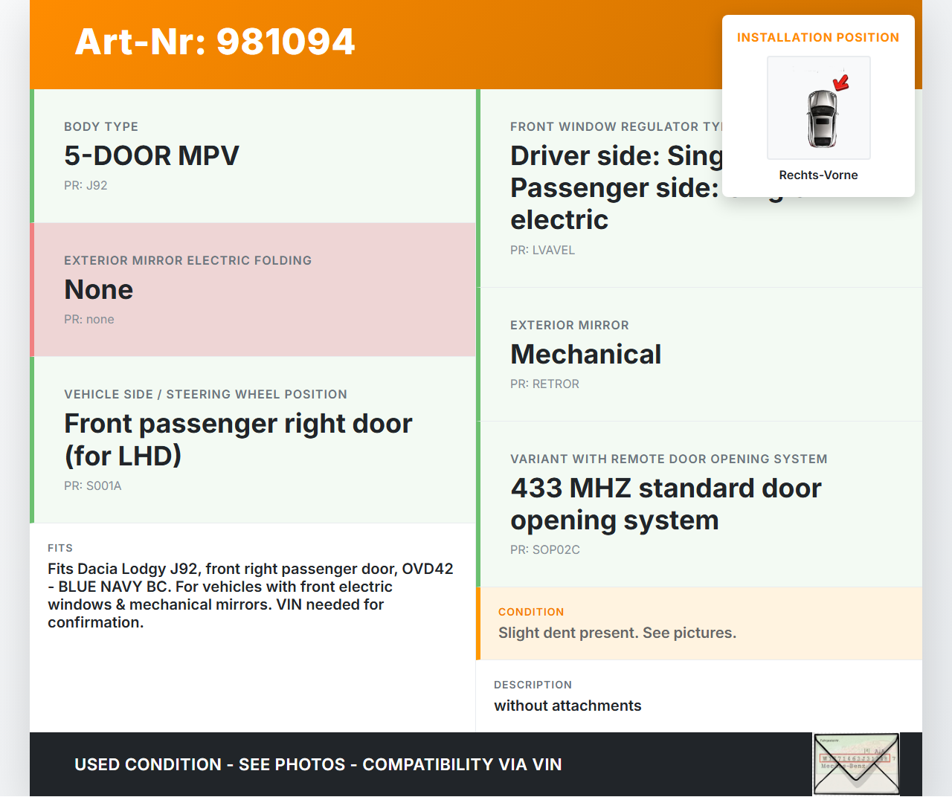The height and width of the screenshot is (797, 952).
Task: Select the 'Fits Dacia Lodgy J92' paragraph
Action: [x=251, y=596]
